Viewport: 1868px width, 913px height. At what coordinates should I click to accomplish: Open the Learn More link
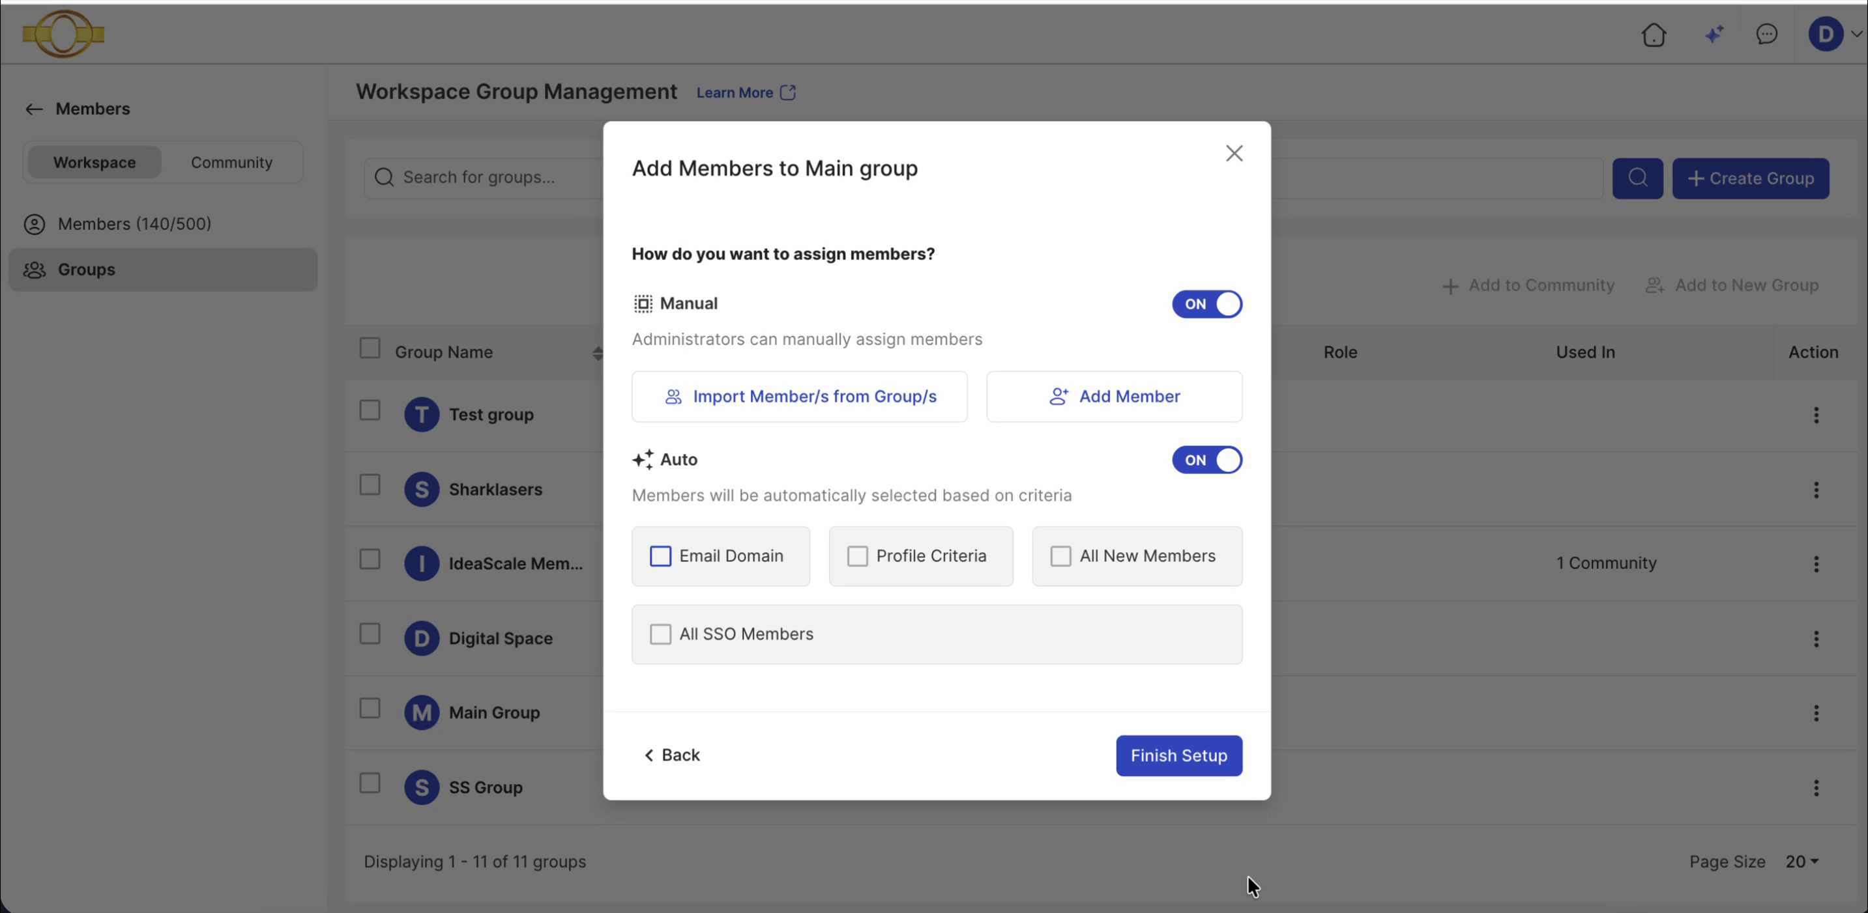point(746,92)
